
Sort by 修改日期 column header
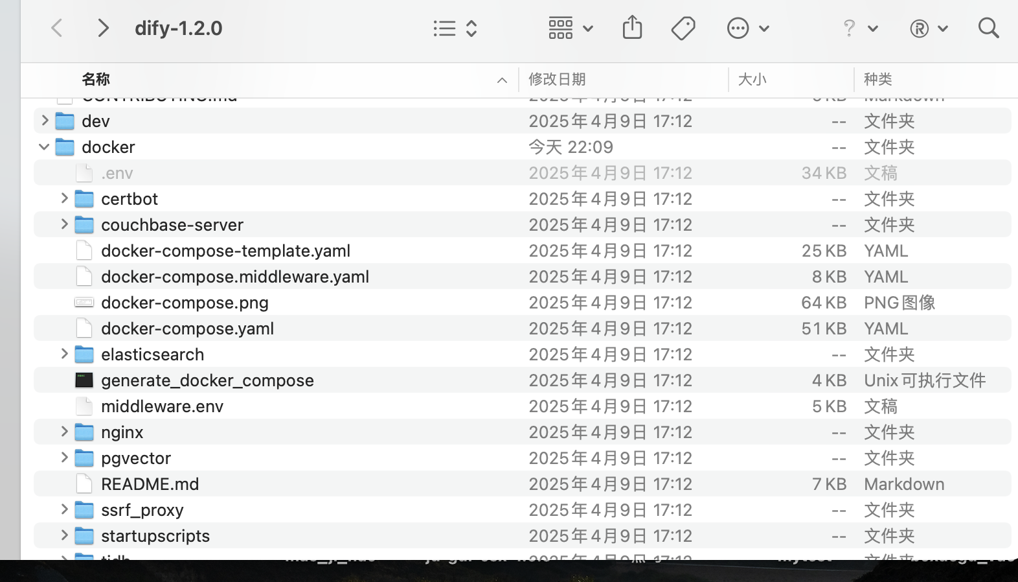point(557,79)
